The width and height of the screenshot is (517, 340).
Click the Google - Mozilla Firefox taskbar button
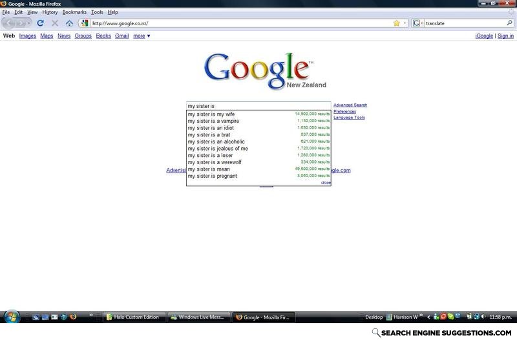[x=264, y=317]
